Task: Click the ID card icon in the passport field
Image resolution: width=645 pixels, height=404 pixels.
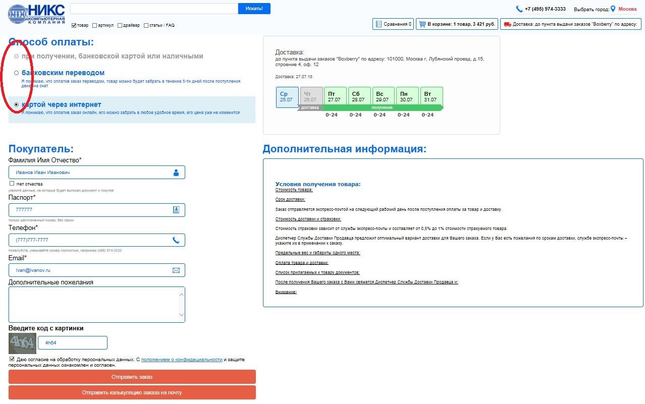Action: pyautogui.click(x=176, y=209)
